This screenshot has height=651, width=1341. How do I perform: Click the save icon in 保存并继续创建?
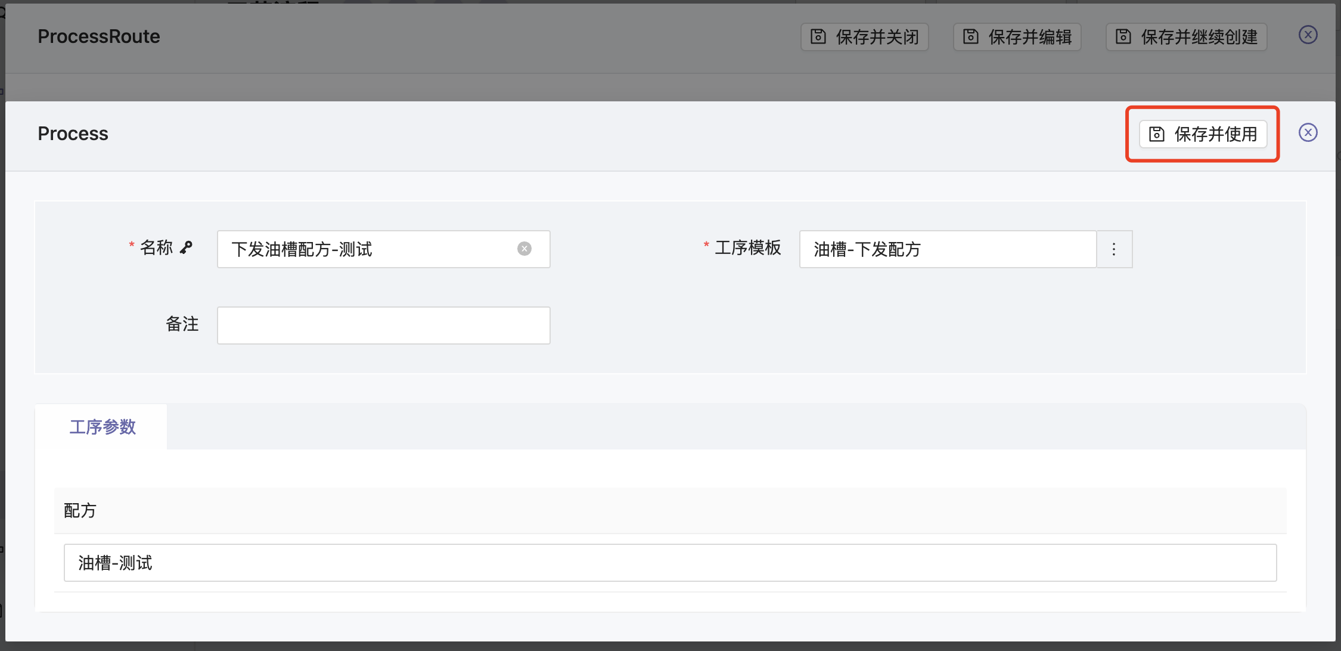[1123, 37]
